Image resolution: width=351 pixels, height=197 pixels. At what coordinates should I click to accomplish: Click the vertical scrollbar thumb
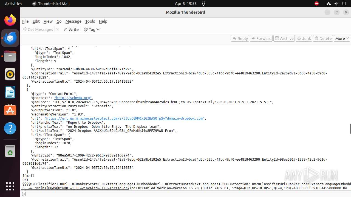350,129
